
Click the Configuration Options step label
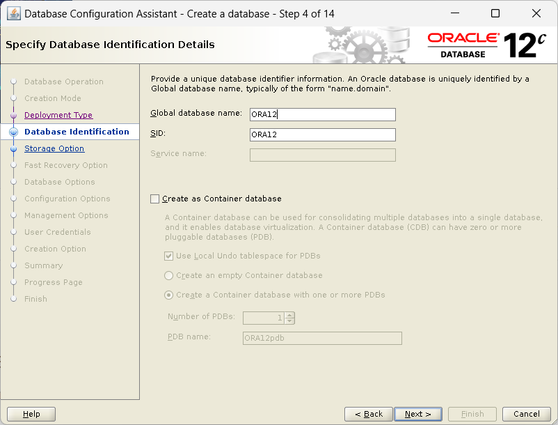[x=67, y=199]
